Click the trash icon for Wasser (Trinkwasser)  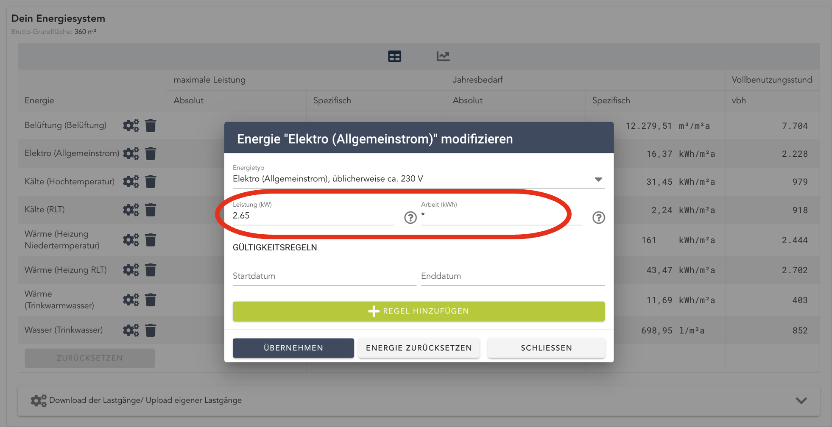(151, 330)
